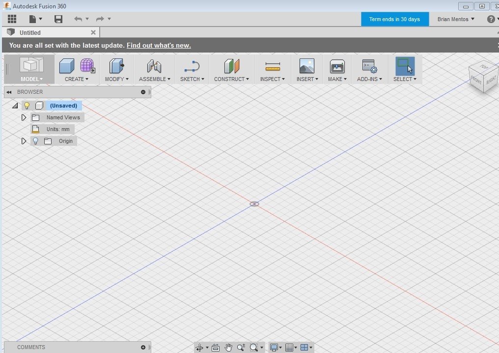Open the ASSEMBLE menu label

click(x=155, y=79)
